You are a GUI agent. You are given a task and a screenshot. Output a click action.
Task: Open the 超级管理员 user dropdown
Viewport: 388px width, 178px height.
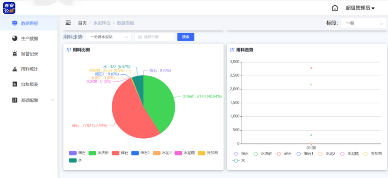360,8
